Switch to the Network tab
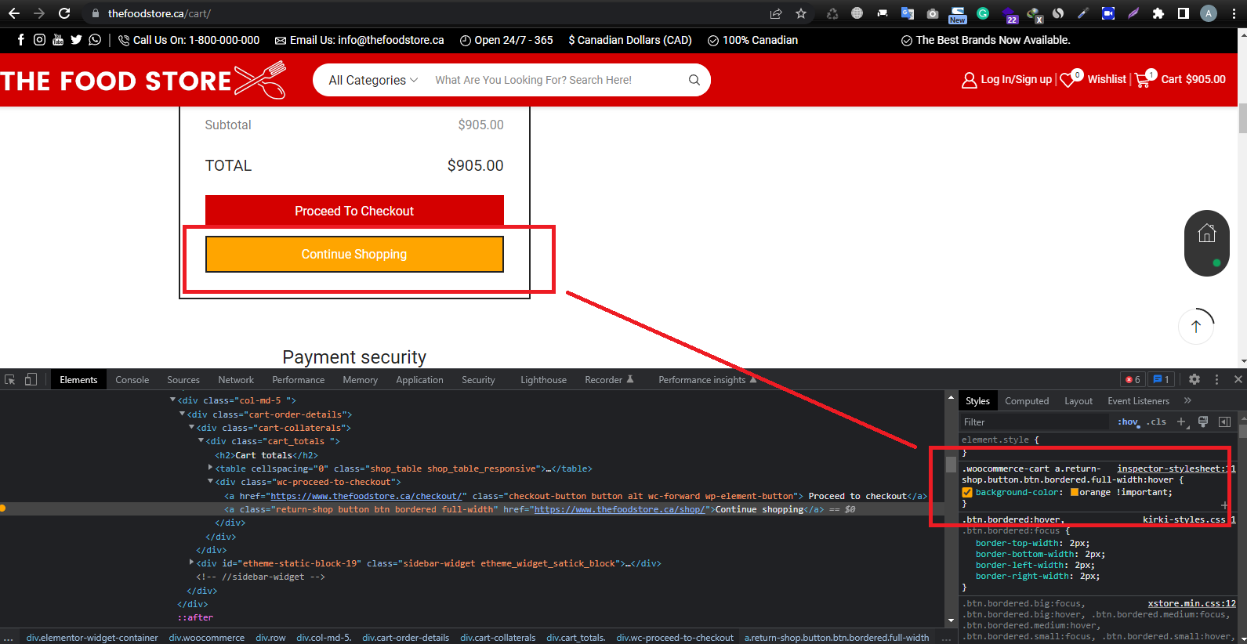This screenshot has height=644, width=1247. [236, 380]
